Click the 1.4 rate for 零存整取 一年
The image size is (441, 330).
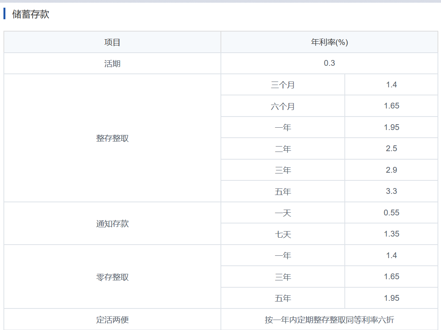pos(391,255)
